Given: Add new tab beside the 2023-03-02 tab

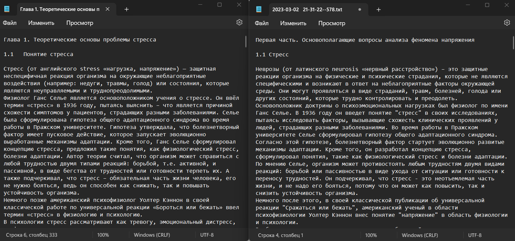Looking at the screenshot, I should click(x=378, y=9).
